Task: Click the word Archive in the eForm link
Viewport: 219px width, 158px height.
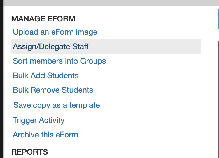Action: 26,135
